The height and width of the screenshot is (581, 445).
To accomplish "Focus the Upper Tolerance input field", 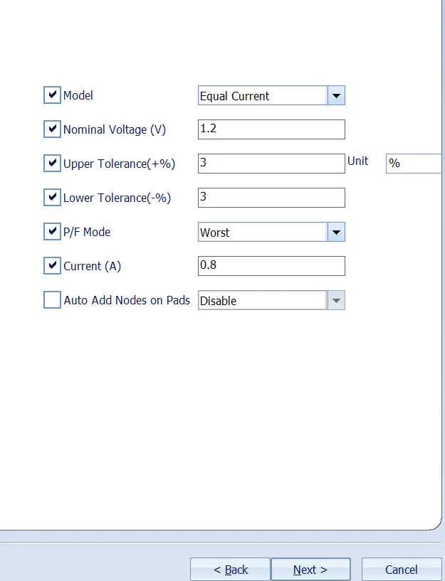I will point(271,164).
